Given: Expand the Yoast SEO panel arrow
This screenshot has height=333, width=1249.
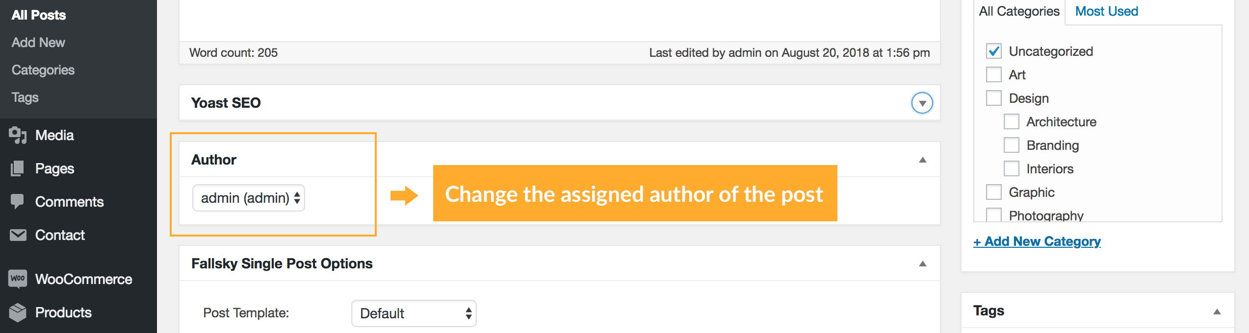Looking at the screenshot, I should 922,103.
